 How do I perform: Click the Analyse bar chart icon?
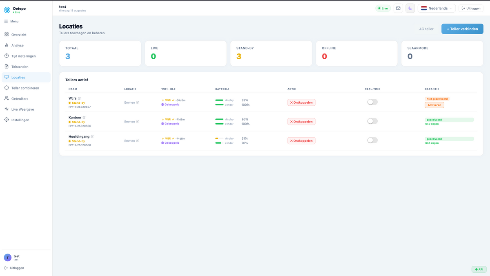pos(7,45)
